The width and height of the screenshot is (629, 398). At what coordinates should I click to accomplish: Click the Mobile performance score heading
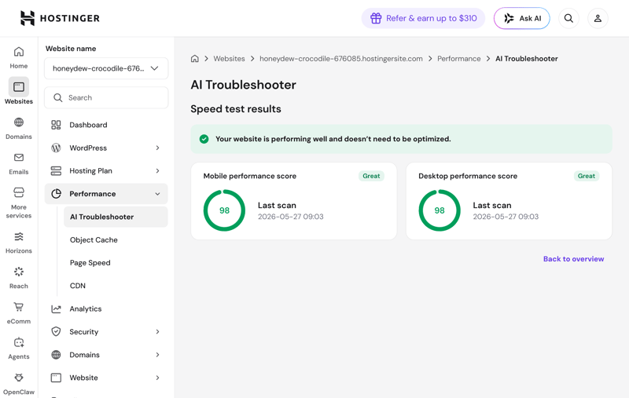[250, 176]
